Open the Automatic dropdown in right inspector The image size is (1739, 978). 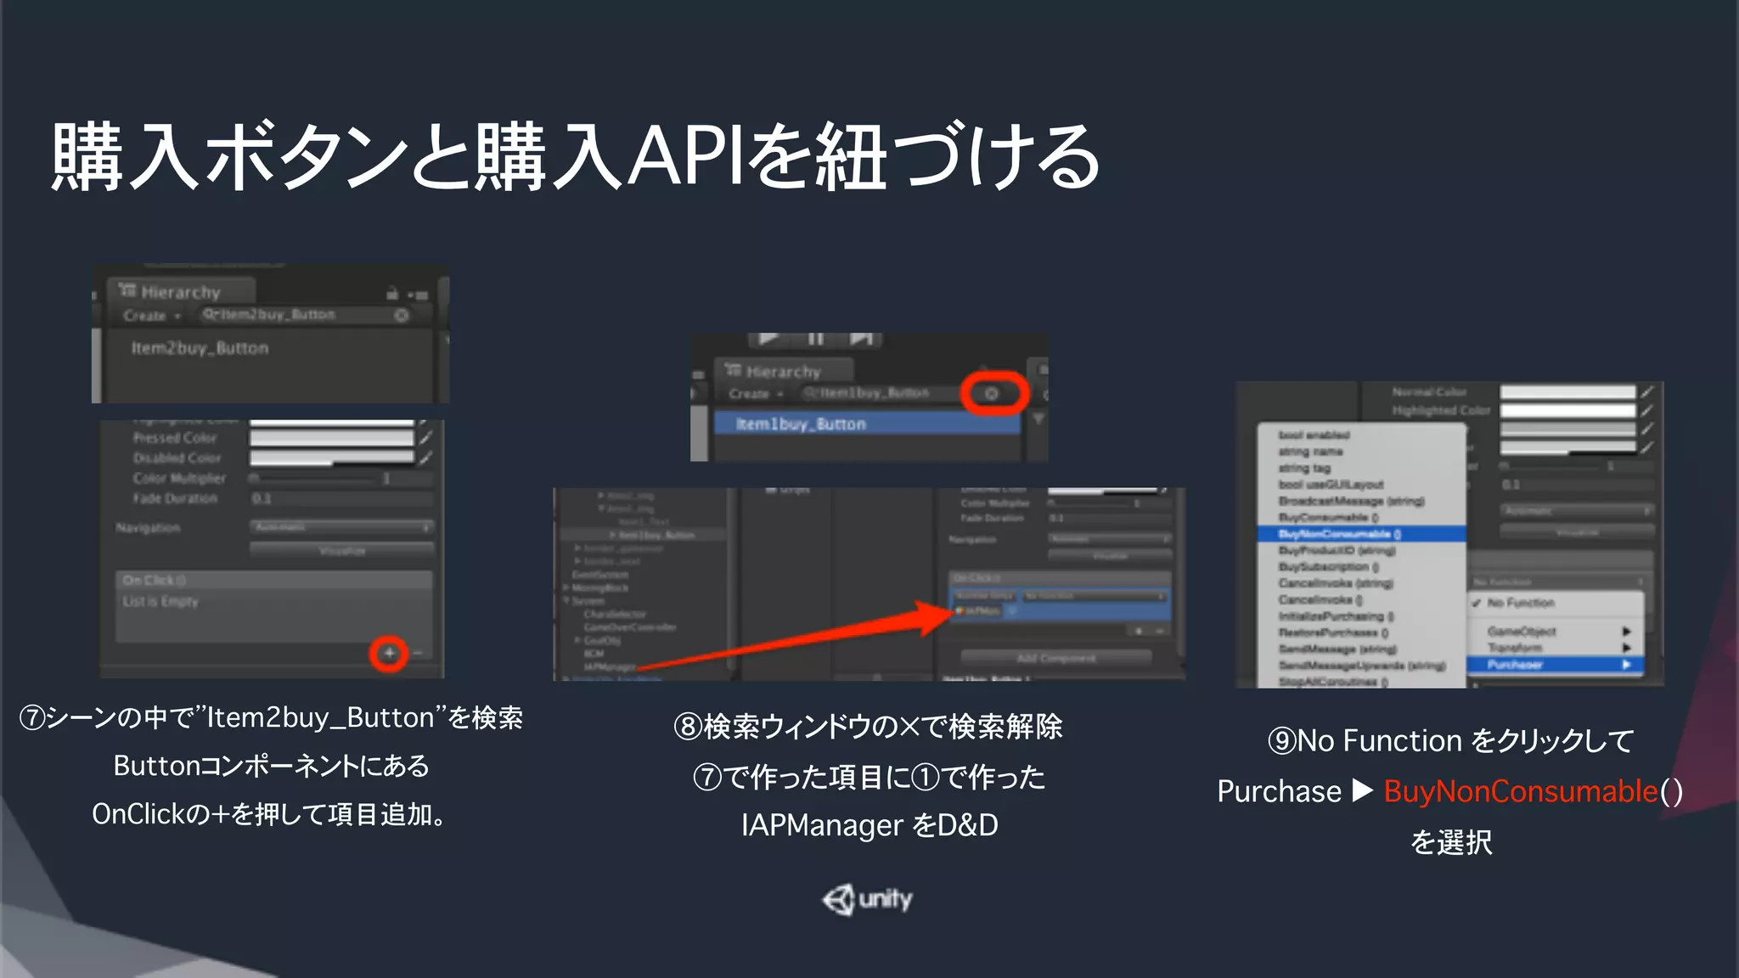[1577, 511]
